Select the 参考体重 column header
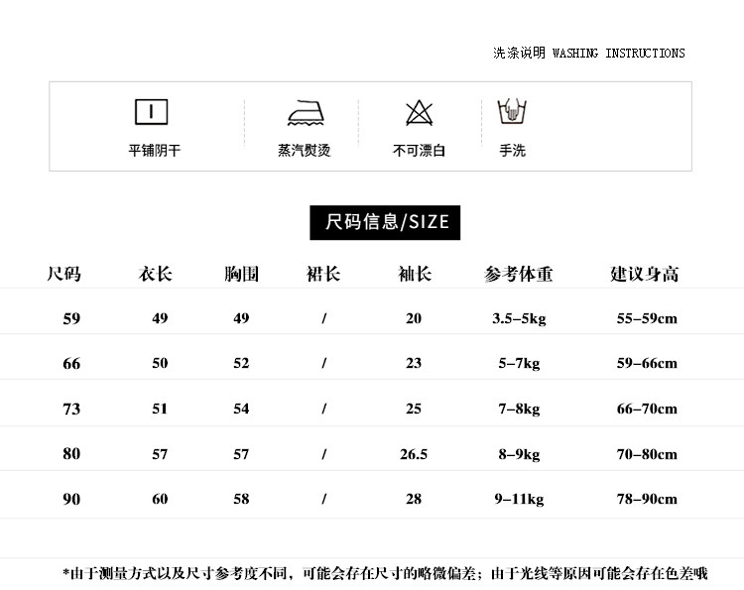Viewport: 744px width, 590px height. 518,274
